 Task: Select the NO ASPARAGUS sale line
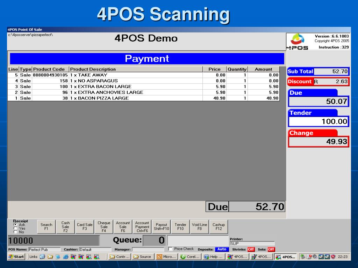click(144, 81)
